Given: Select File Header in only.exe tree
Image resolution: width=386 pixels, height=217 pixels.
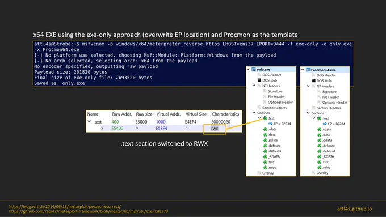Looking at the screenshot, I should 276,96.
